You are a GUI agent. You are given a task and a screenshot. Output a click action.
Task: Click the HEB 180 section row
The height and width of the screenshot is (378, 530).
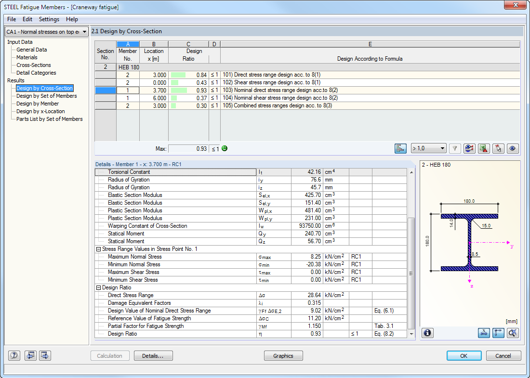pos(307,67)
